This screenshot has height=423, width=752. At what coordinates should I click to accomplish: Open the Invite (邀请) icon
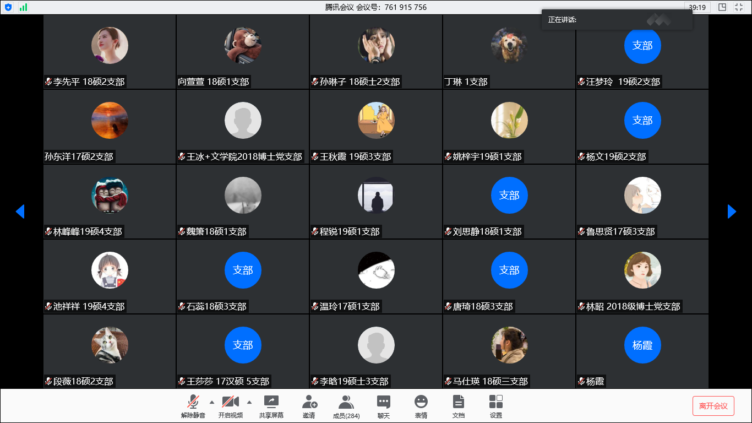pyautogui.click(x=309, y=406)
